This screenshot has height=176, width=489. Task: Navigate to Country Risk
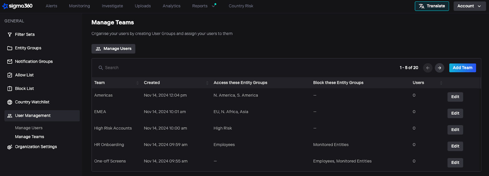(x=241, y=6)
